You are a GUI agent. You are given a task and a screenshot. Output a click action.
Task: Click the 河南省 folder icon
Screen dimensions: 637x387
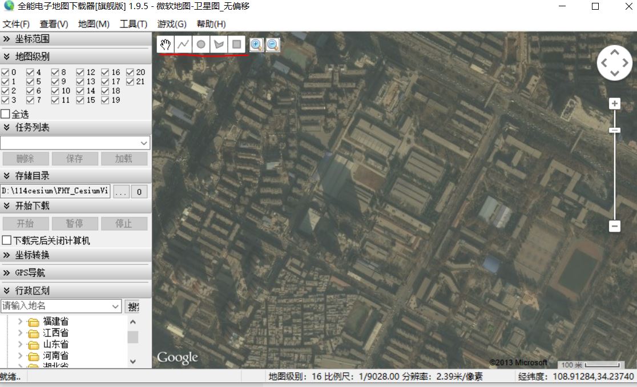coord(33,356)
